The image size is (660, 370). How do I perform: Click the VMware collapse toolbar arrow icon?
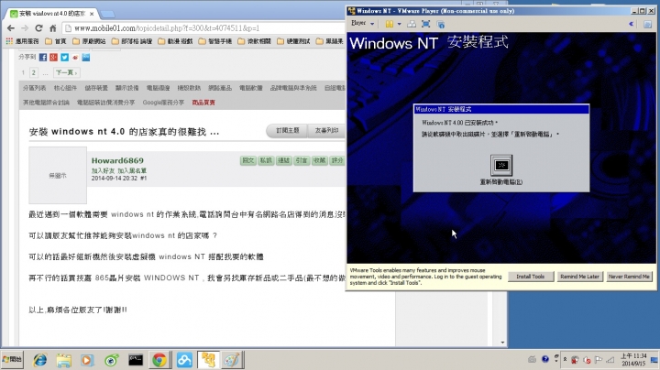[631, 24]
